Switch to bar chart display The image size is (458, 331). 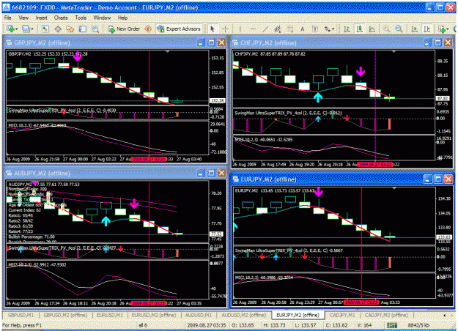pyautogui.click(x=347, y=29)
